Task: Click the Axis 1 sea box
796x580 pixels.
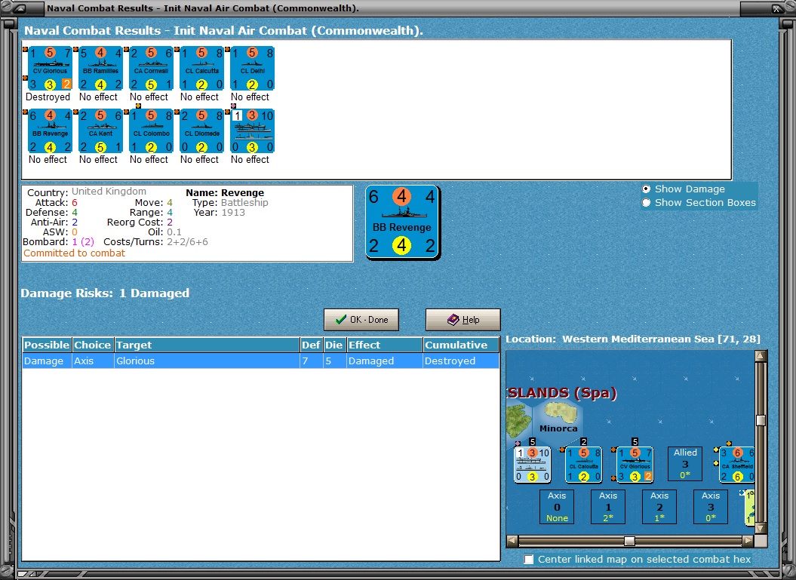Action: (x=608, y=507)
